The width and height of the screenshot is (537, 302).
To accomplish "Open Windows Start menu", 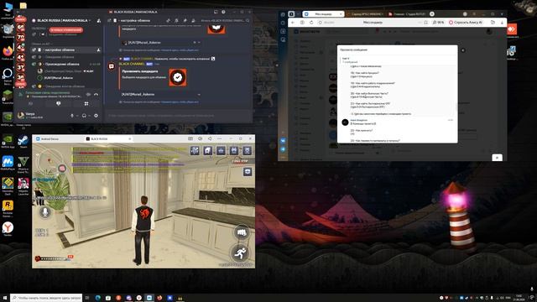I will click(x=5, y=298).
